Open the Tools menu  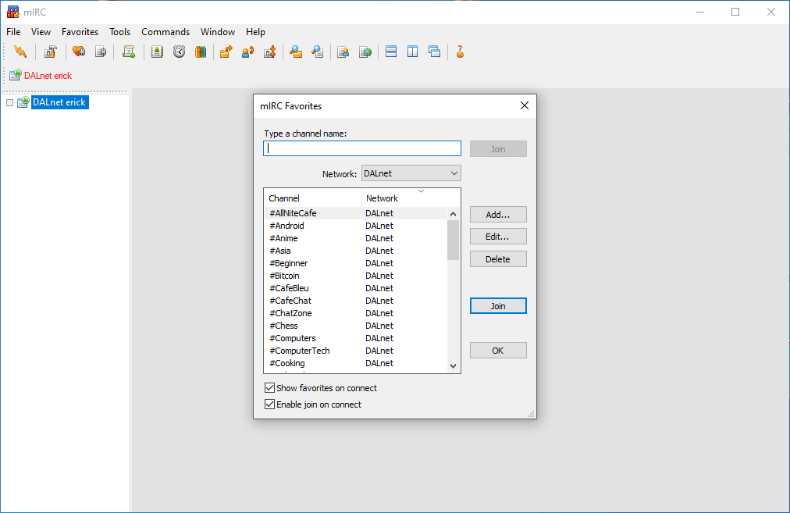120,32
